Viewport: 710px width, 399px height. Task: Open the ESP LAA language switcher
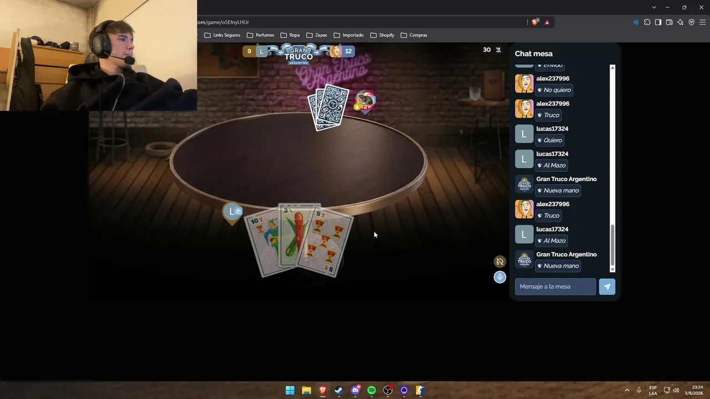653,390
